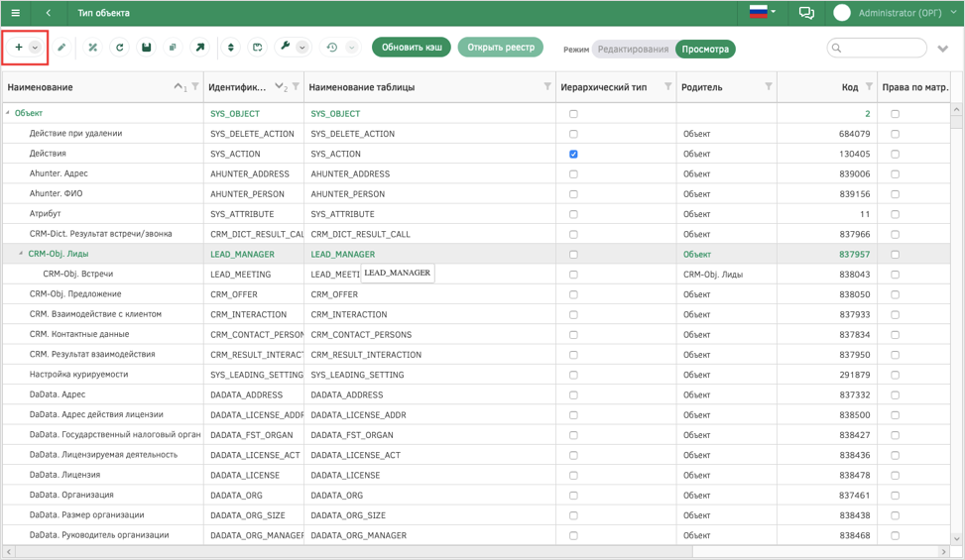This screenshot has height=560, width=965.
Task: Sort ascending on Наименование column arrow
Action: [179, 86]
